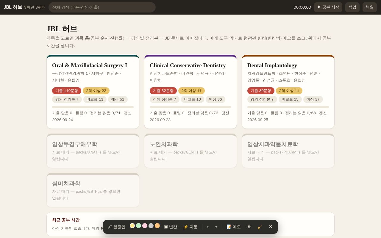381x238 pixels.
Task: Click the 2회 이상 11 badge
Action: click(289, 91)
